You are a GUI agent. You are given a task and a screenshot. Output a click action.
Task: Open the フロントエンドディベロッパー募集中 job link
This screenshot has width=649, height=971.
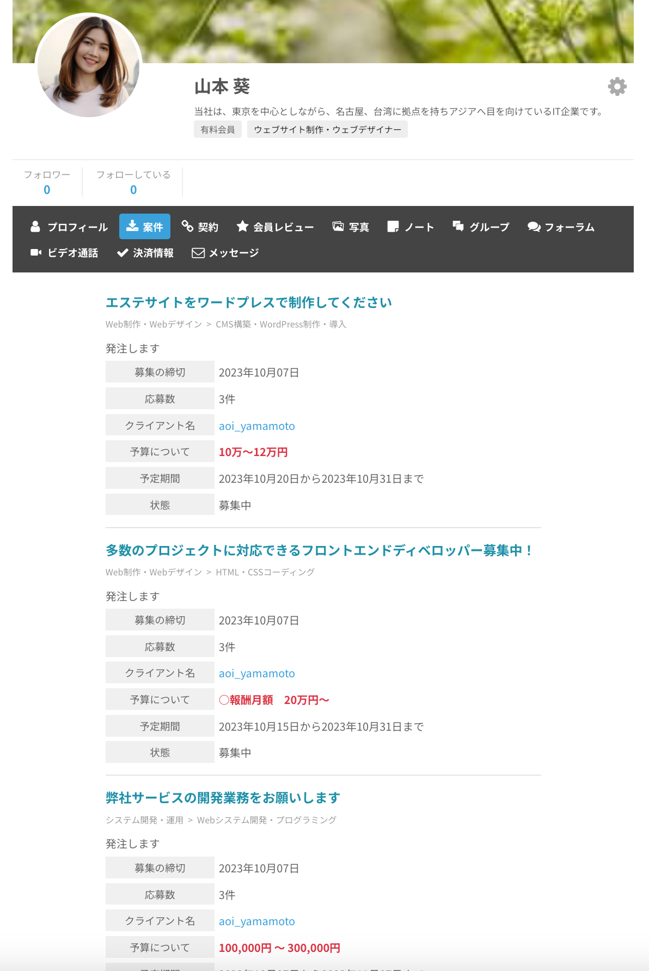tap(319, 550)
